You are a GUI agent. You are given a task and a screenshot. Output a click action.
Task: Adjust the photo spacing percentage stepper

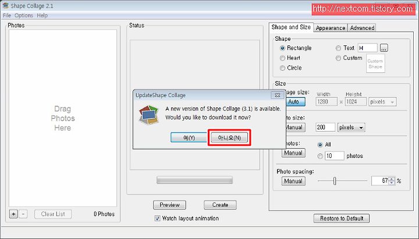tap(392, 181)
